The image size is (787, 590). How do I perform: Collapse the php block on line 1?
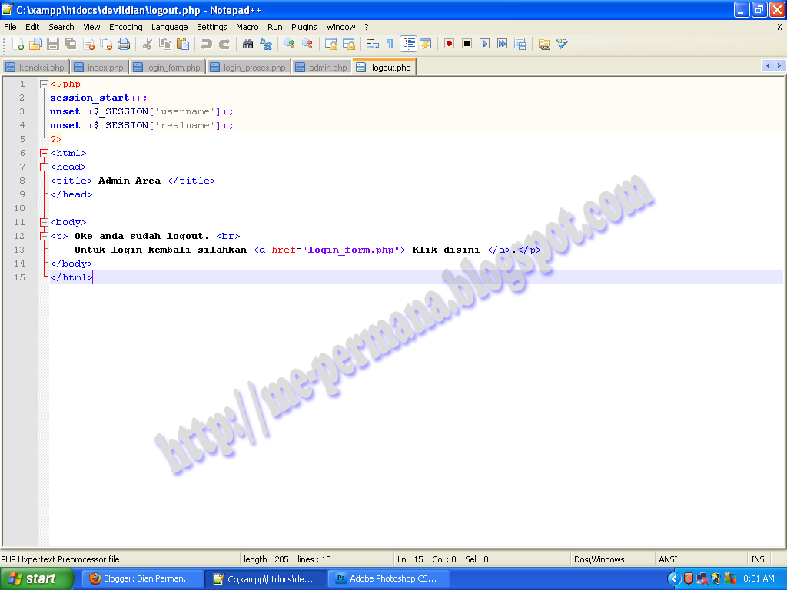[44, 83]
